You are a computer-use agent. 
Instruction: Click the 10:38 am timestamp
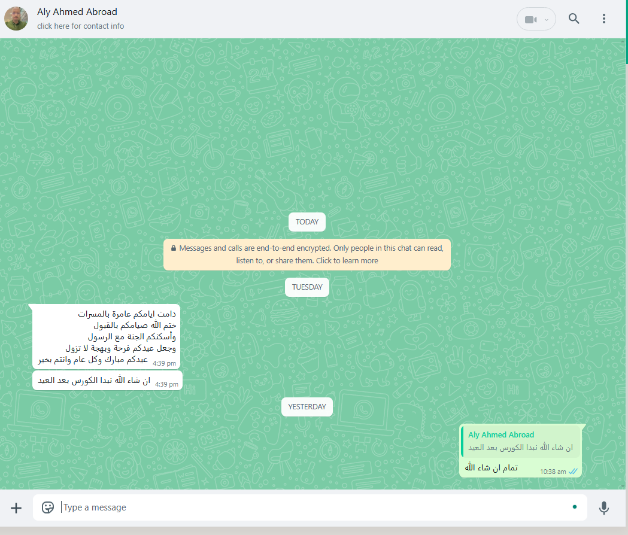[553, 472]
